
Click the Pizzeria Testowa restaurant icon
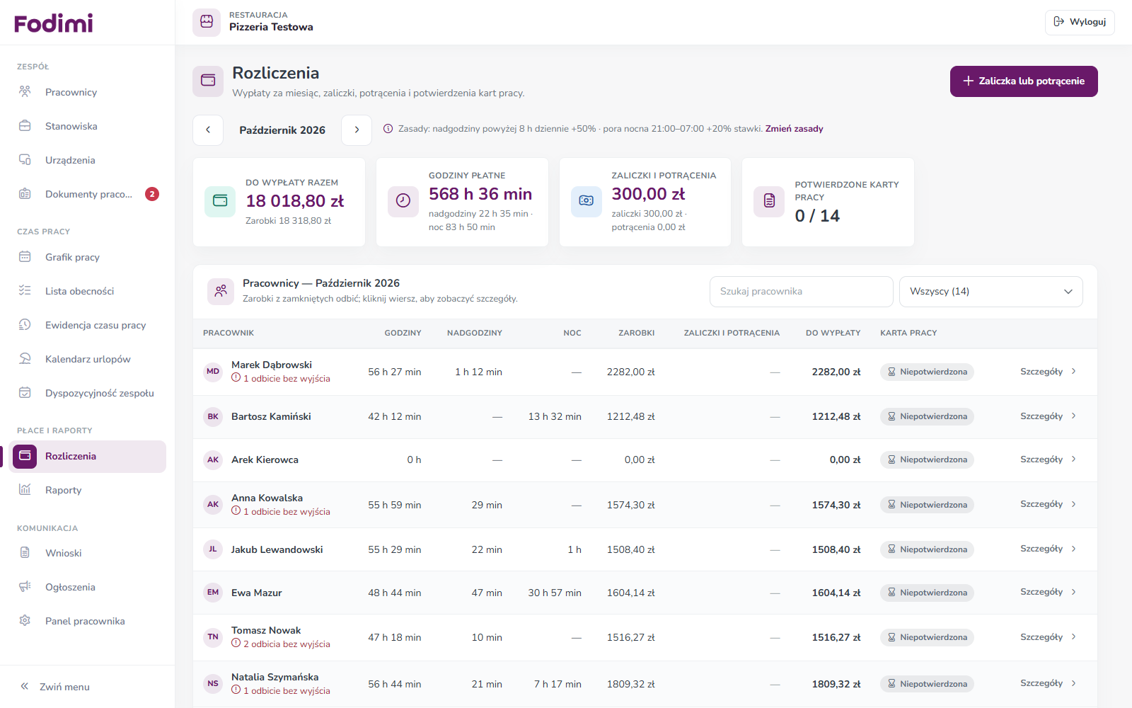click(207, 21)
